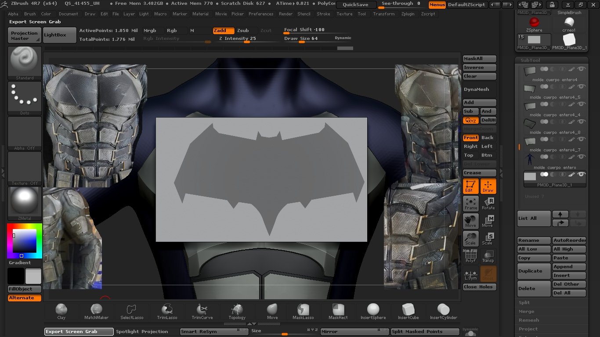600x337 pixels.
Task: Open the Standard brush picker
Action: pyautogui.click(x=25, y=63)
